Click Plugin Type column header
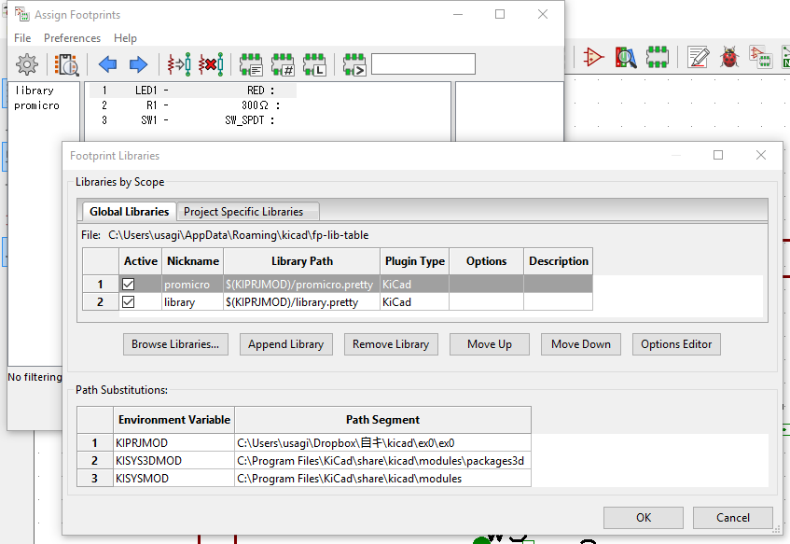790x544 pixels. [x=414, y=261]
